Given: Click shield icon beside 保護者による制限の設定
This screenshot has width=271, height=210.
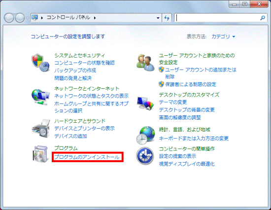Looking at the screenshot, I should [161, 84].
